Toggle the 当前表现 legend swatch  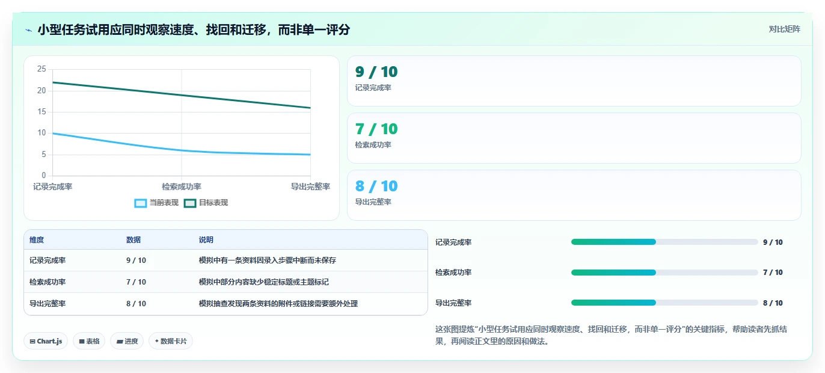pos(140,203)
